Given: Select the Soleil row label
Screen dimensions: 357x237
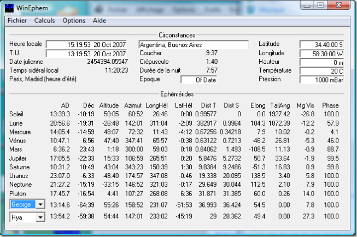Looking at the screenshot, I should pos(17,114).
